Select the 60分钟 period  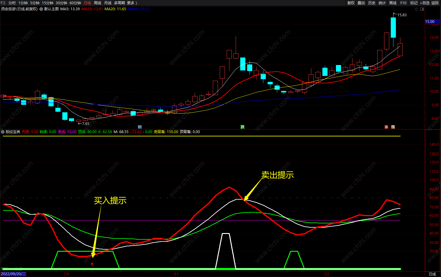(x=75, y=3)
